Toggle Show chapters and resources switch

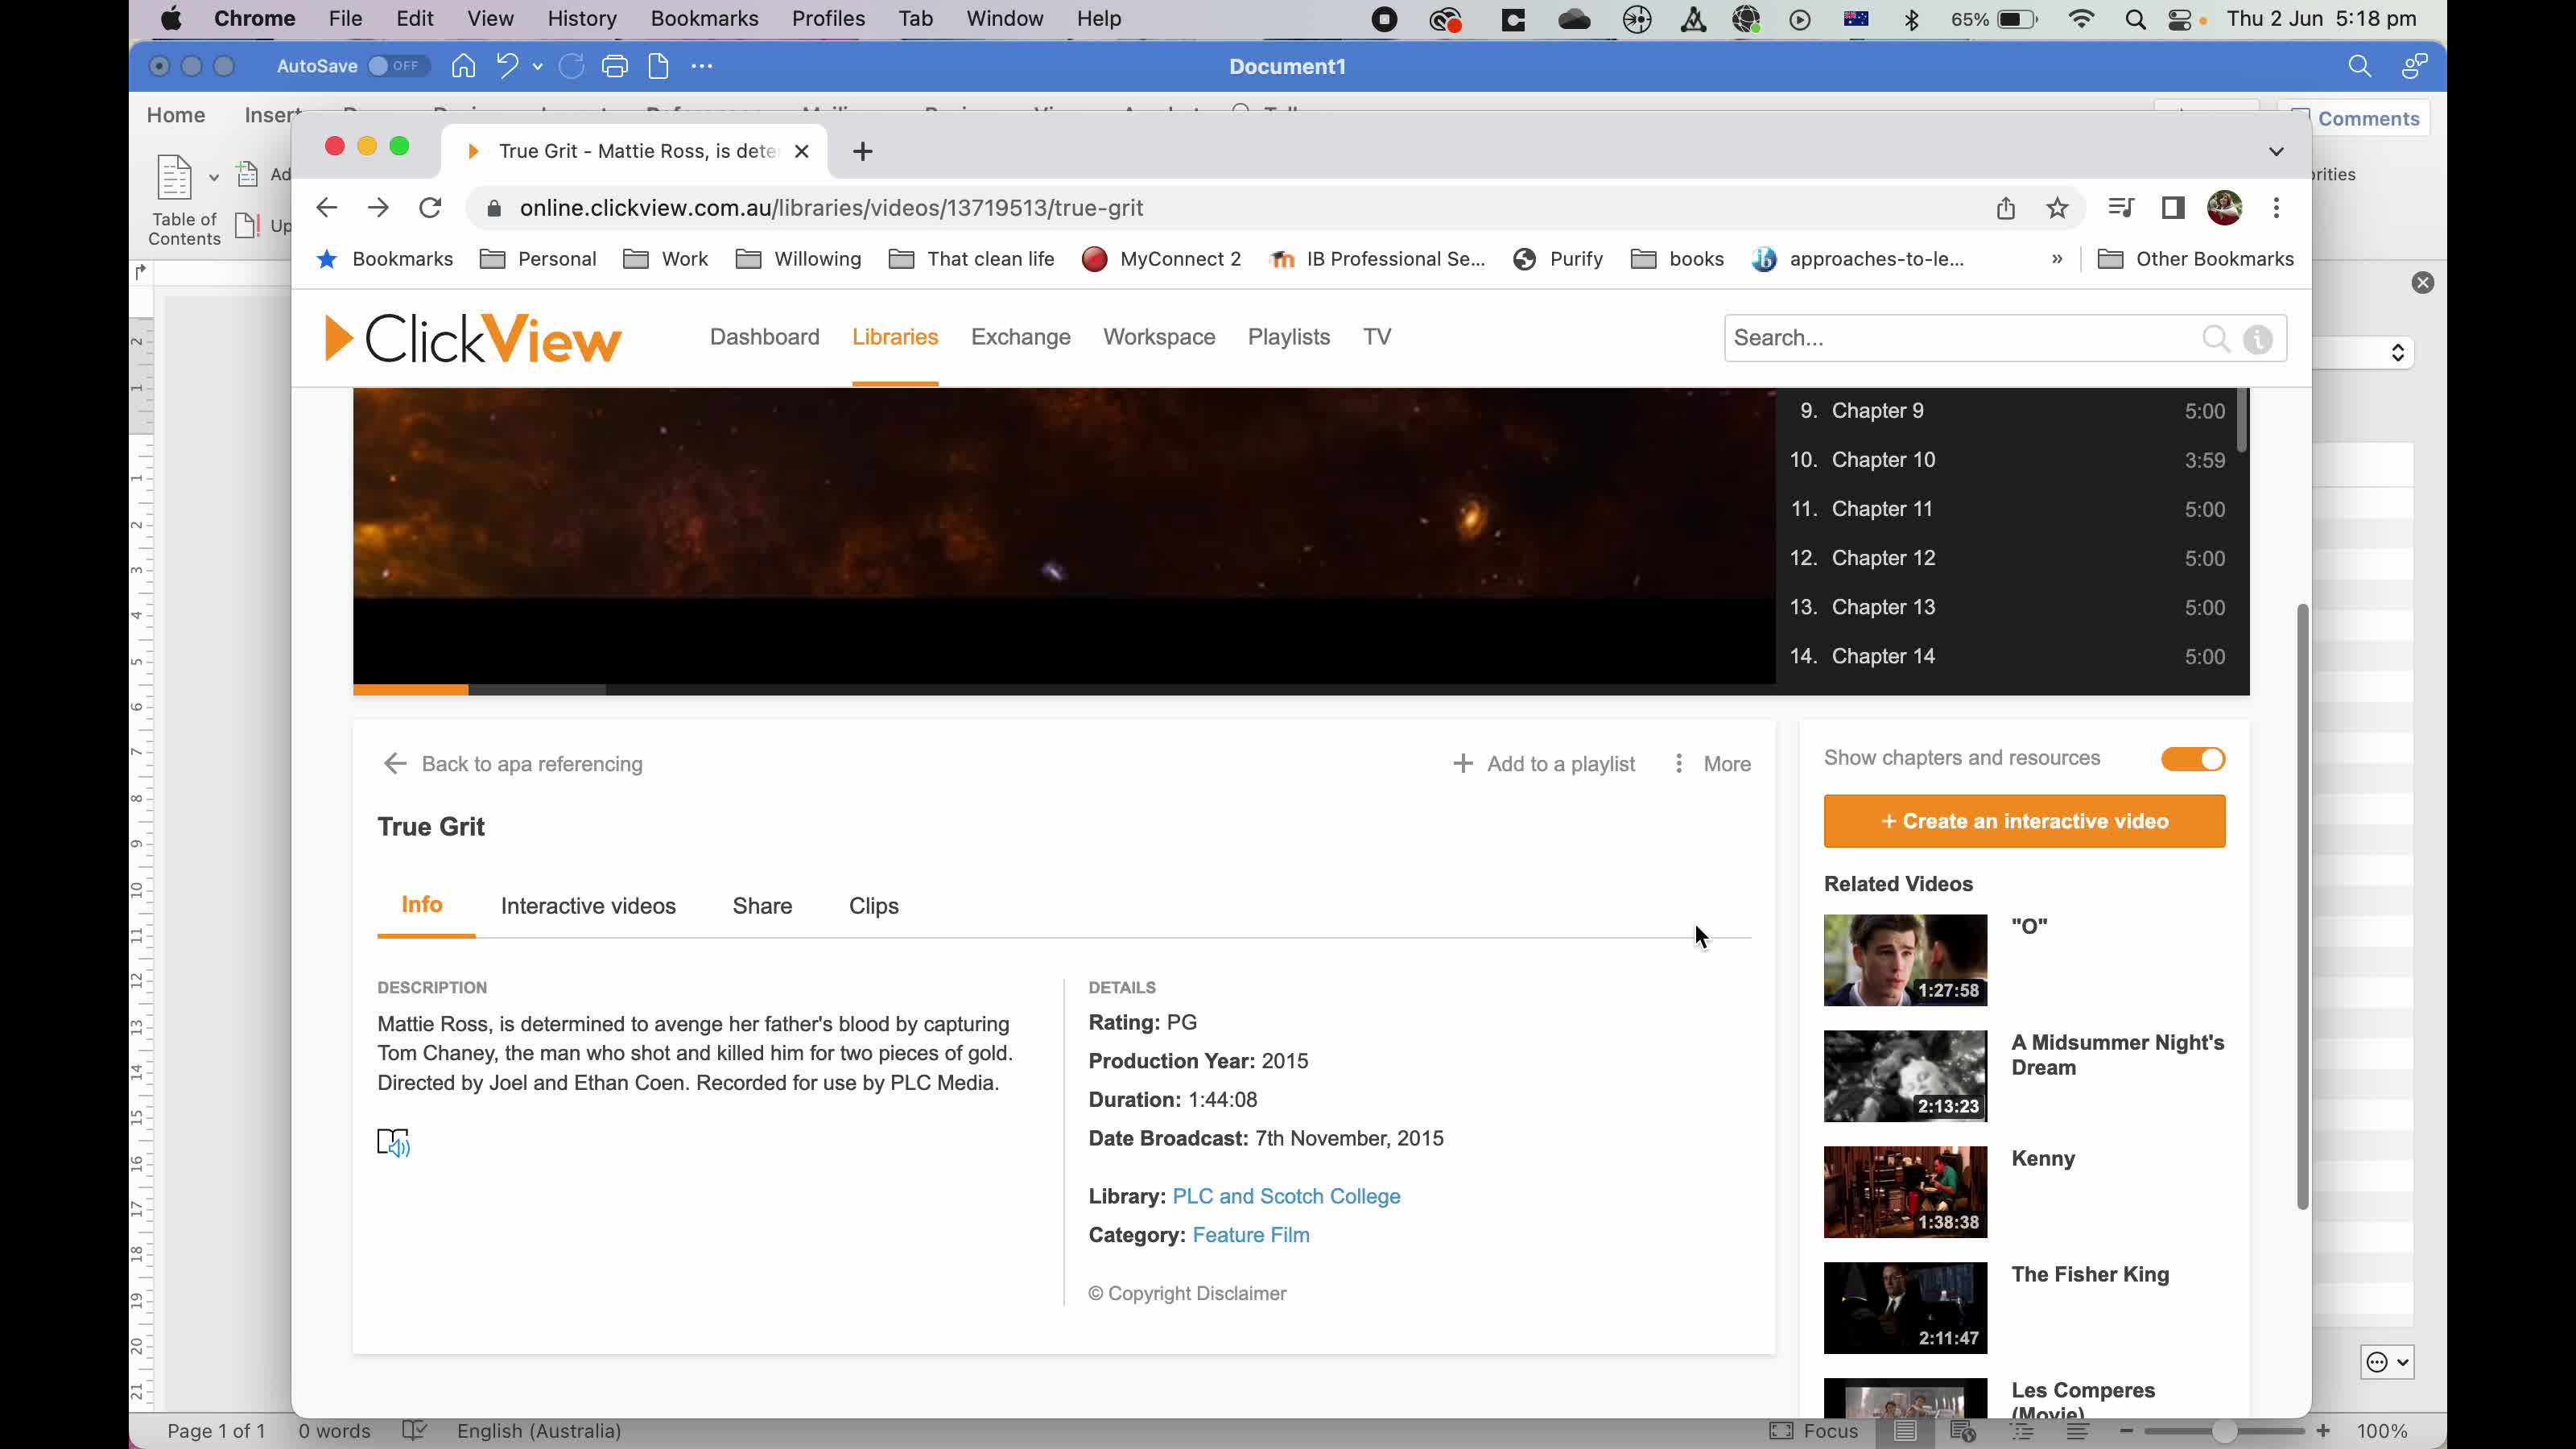point(2193,759)
